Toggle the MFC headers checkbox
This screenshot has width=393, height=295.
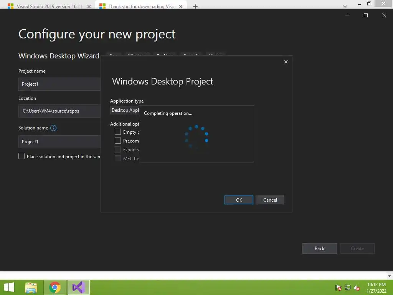tap(118, 158)
